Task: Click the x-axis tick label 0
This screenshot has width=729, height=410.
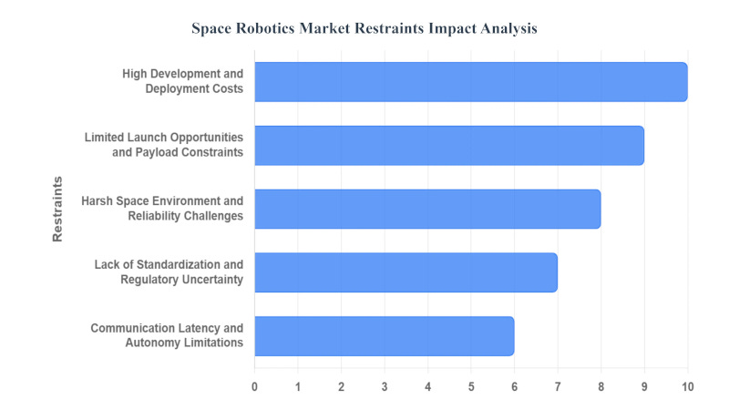Action: tap(254, 386)
